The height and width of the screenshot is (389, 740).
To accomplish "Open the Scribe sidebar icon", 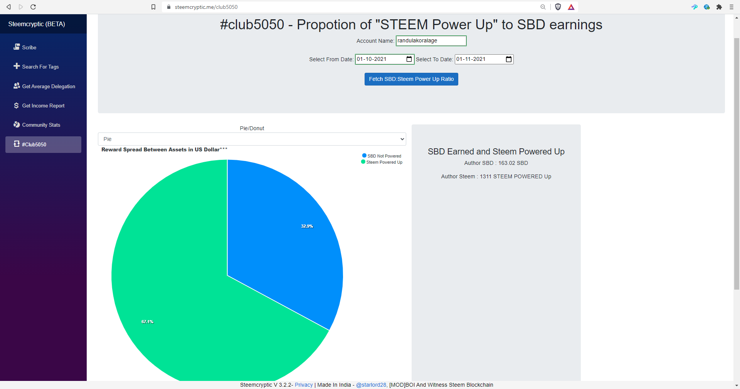I will [x=17, y=47].
